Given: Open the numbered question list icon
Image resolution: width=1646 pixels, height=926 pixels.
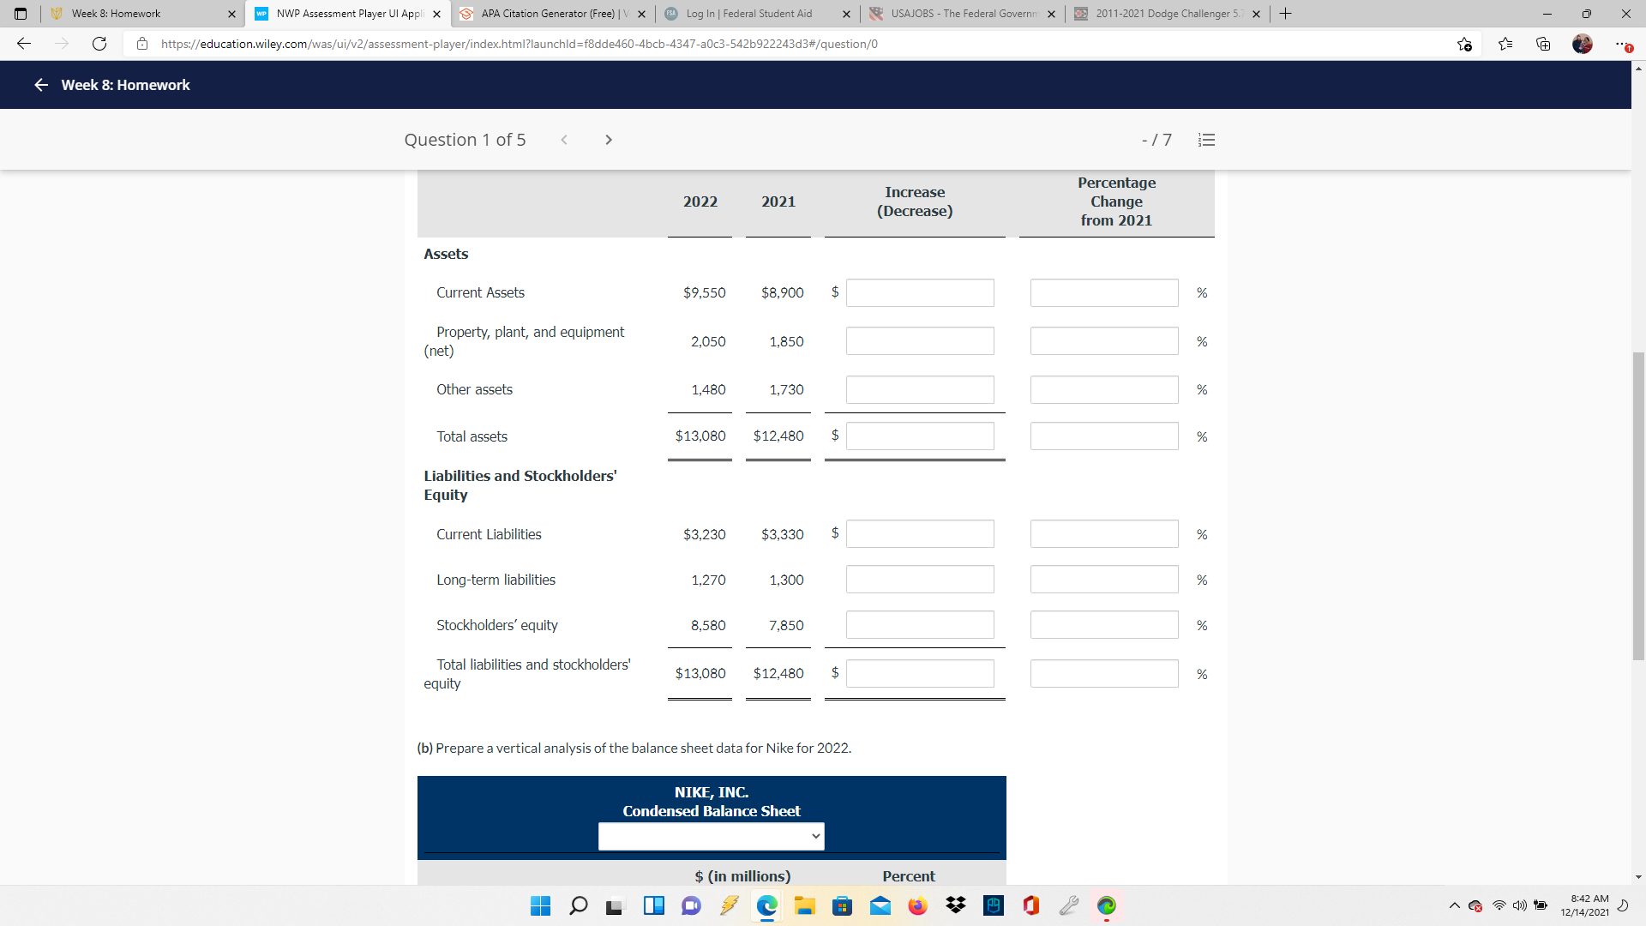Looking at the screenshot, I should tap(1206, 139).
